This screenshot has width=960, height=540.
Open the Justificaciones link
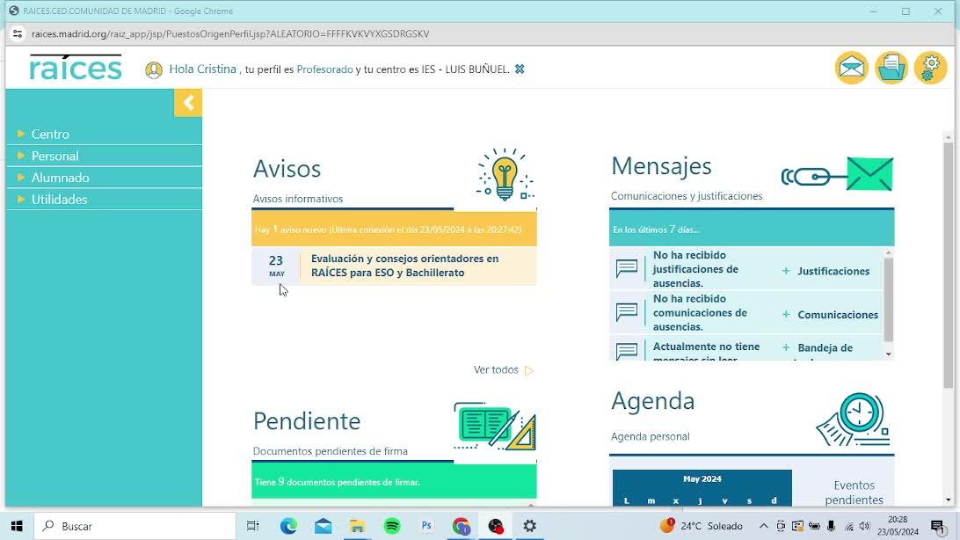[x=833, y=271]
